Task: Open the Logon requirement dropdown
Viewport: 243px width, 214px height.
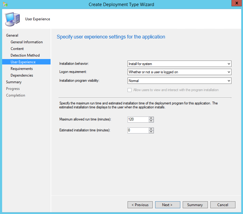Action: 179,72
